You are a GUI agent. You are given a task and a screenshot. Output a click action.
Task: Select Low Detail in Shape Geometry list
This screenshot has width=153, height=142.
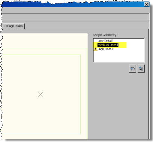[x=105, y=41]
